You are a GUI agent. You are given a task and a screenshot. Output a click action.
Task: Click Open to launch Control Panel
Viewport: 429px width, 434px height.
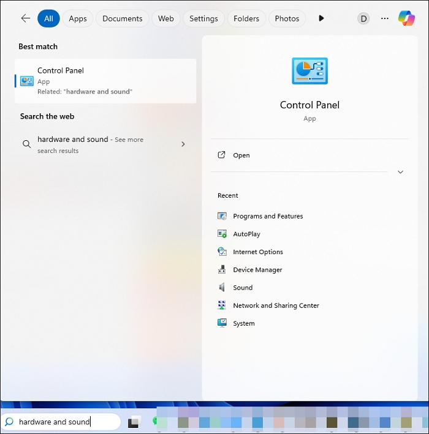[x=241, y=155]
